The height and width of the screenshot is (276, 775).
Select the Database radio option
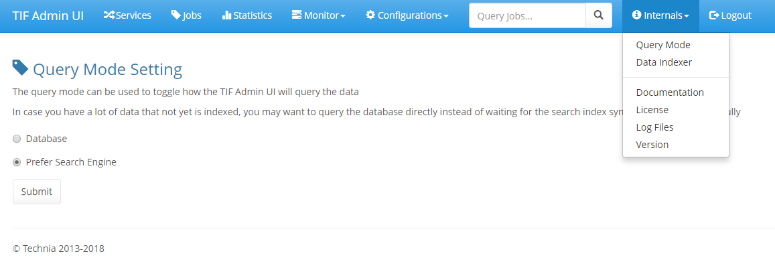[x=17, y=139]
